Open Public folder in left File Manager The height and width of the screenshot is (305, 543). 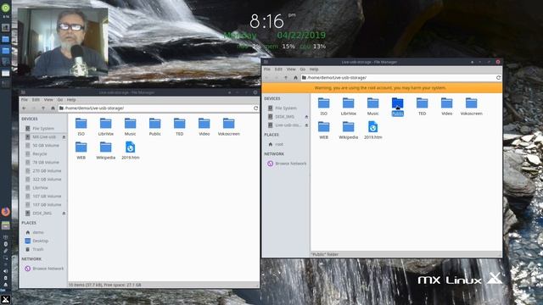click(x=154, y=126)
